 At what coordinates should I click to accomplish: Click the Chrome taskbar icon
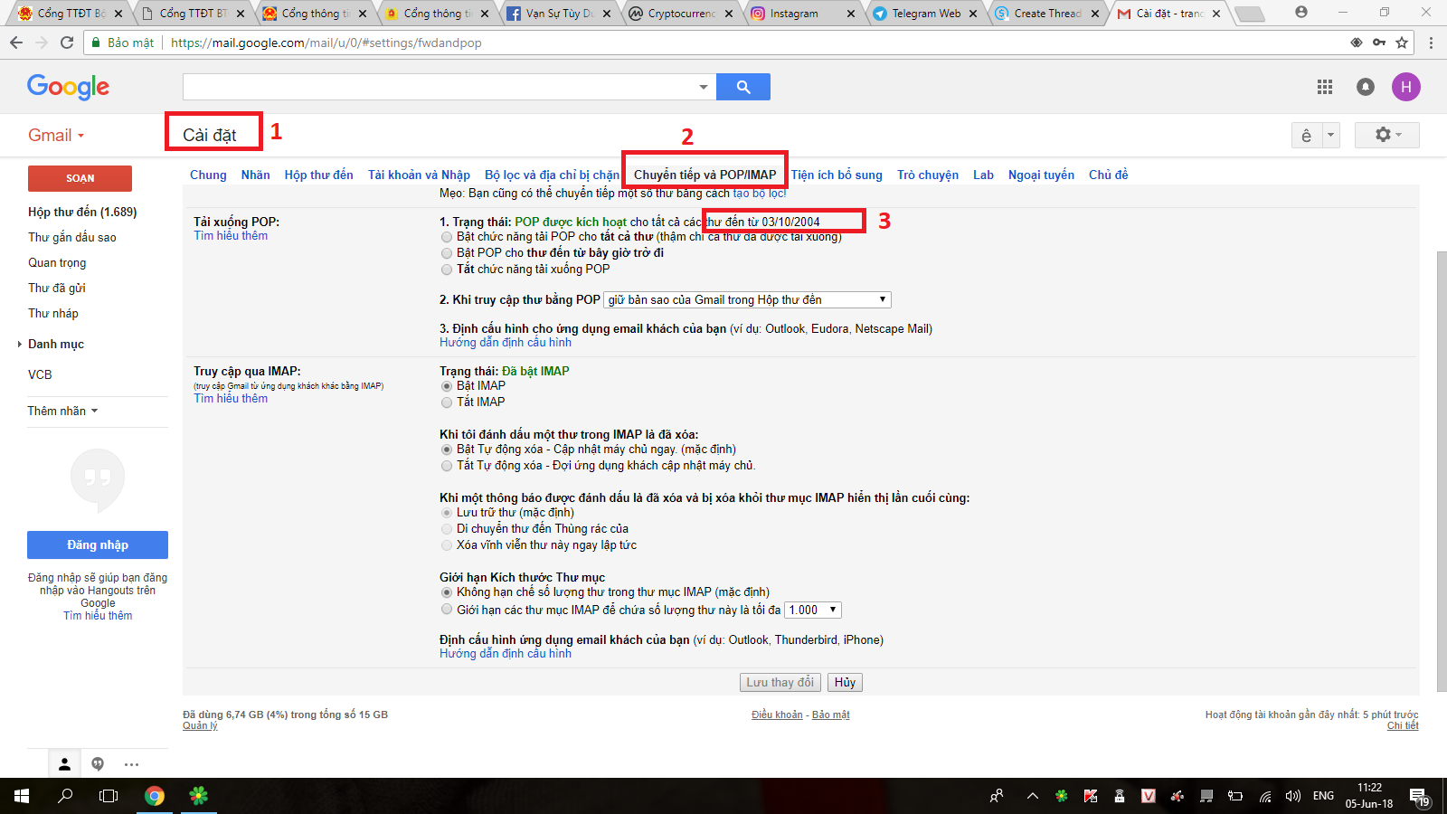[155, 796]
